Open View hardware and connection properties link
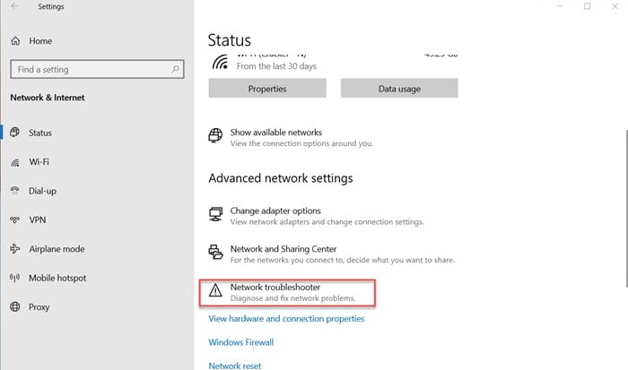 point(286,319)
